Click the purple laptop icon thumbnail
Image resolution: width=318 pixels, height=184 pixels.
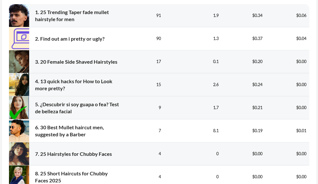tap(19, 39)
